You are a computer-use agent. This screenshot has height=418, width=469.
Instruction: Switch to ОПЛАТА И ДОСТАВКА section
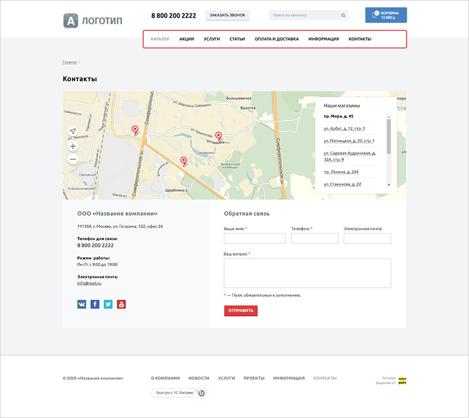(x=276, y=38)
